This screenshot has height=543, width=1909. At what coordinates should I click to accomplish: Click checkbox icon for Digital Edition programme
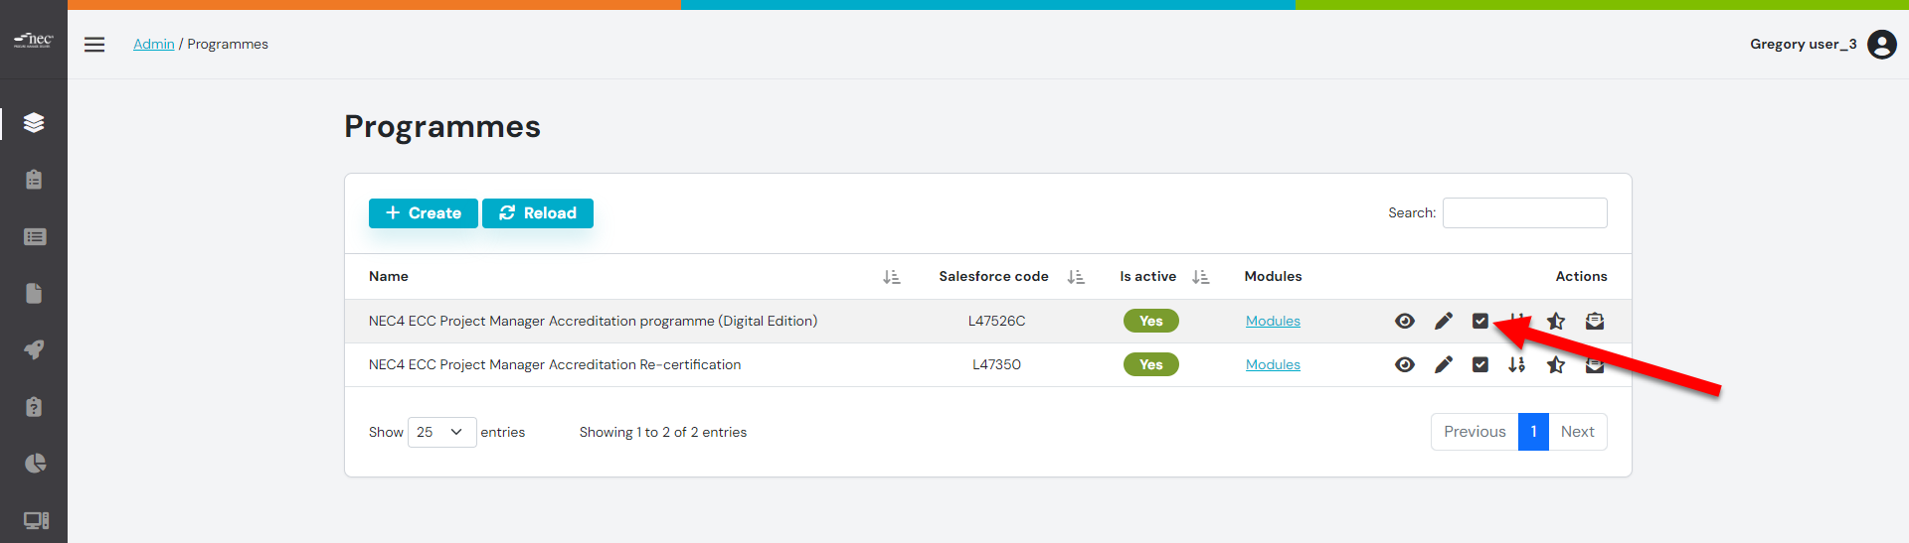click(1479, 321)
